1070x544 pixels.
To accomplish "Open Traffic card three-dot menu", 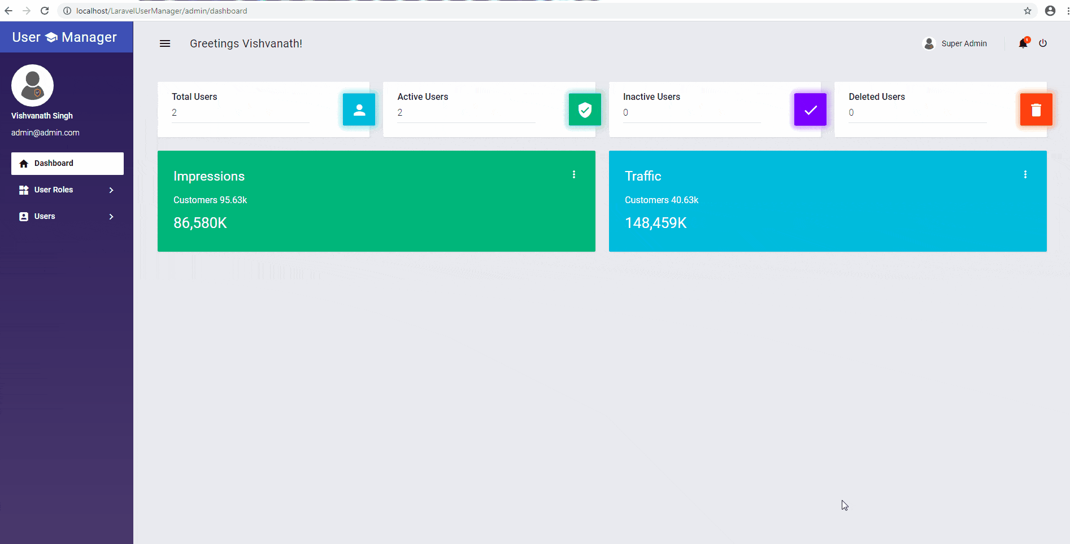I will point(1025,175).
